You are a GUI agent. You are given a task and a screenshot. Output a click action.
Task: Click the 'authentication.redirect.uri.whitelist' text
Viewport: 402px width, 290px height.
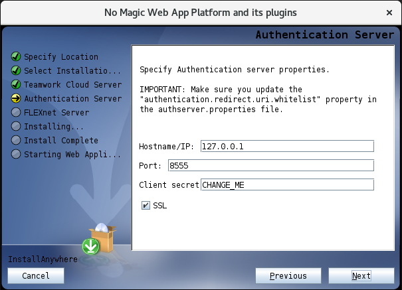[230, 100]
